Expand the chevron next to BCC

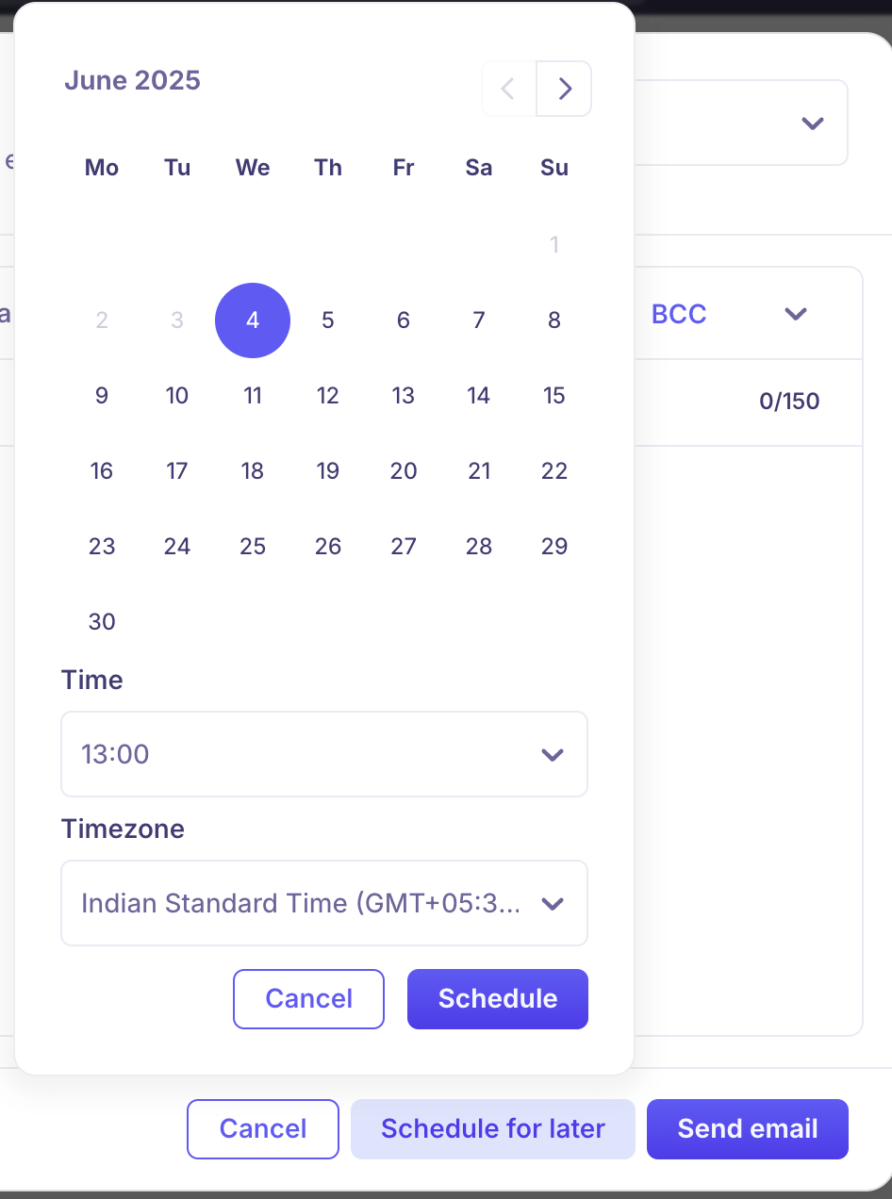point(796,314)
